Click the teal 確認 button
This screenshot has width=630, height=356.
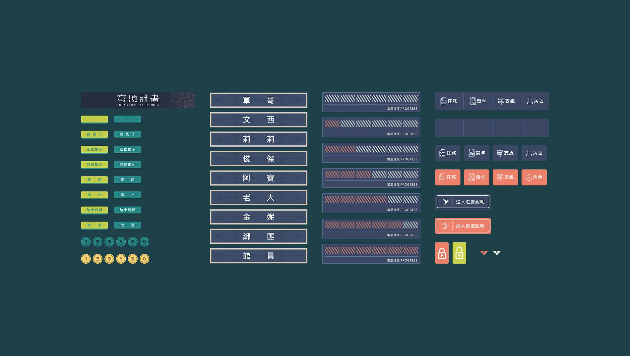click(x=127, y=180)
